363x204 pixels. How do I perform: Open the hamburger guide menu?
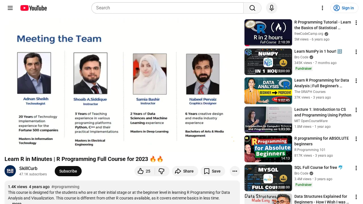tap(10, 8)
